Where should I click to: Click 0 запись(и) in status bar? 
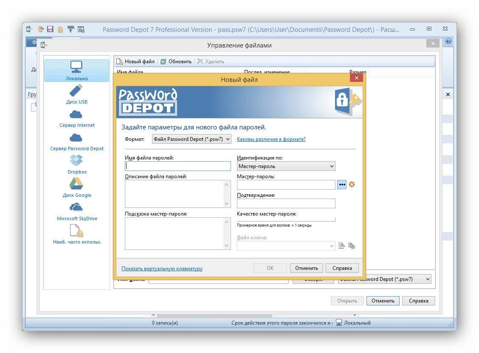click(x=165, y=323)
